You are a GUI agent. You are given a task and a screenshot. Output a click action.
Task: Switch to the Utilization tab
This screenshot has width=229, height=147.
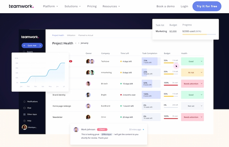tap(71, 35)
